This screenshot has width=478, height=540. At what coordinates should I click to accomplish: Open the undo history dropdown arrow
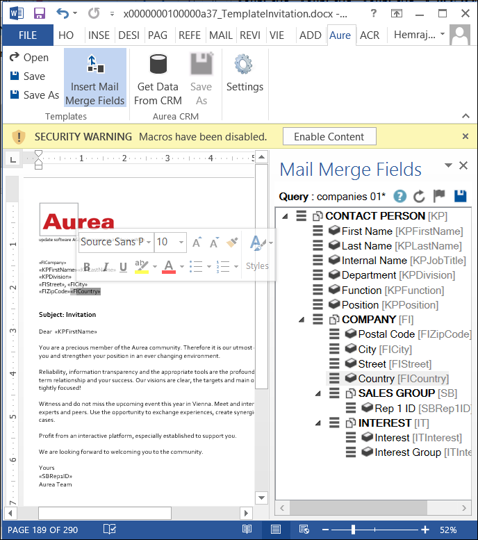coord(75,13)
